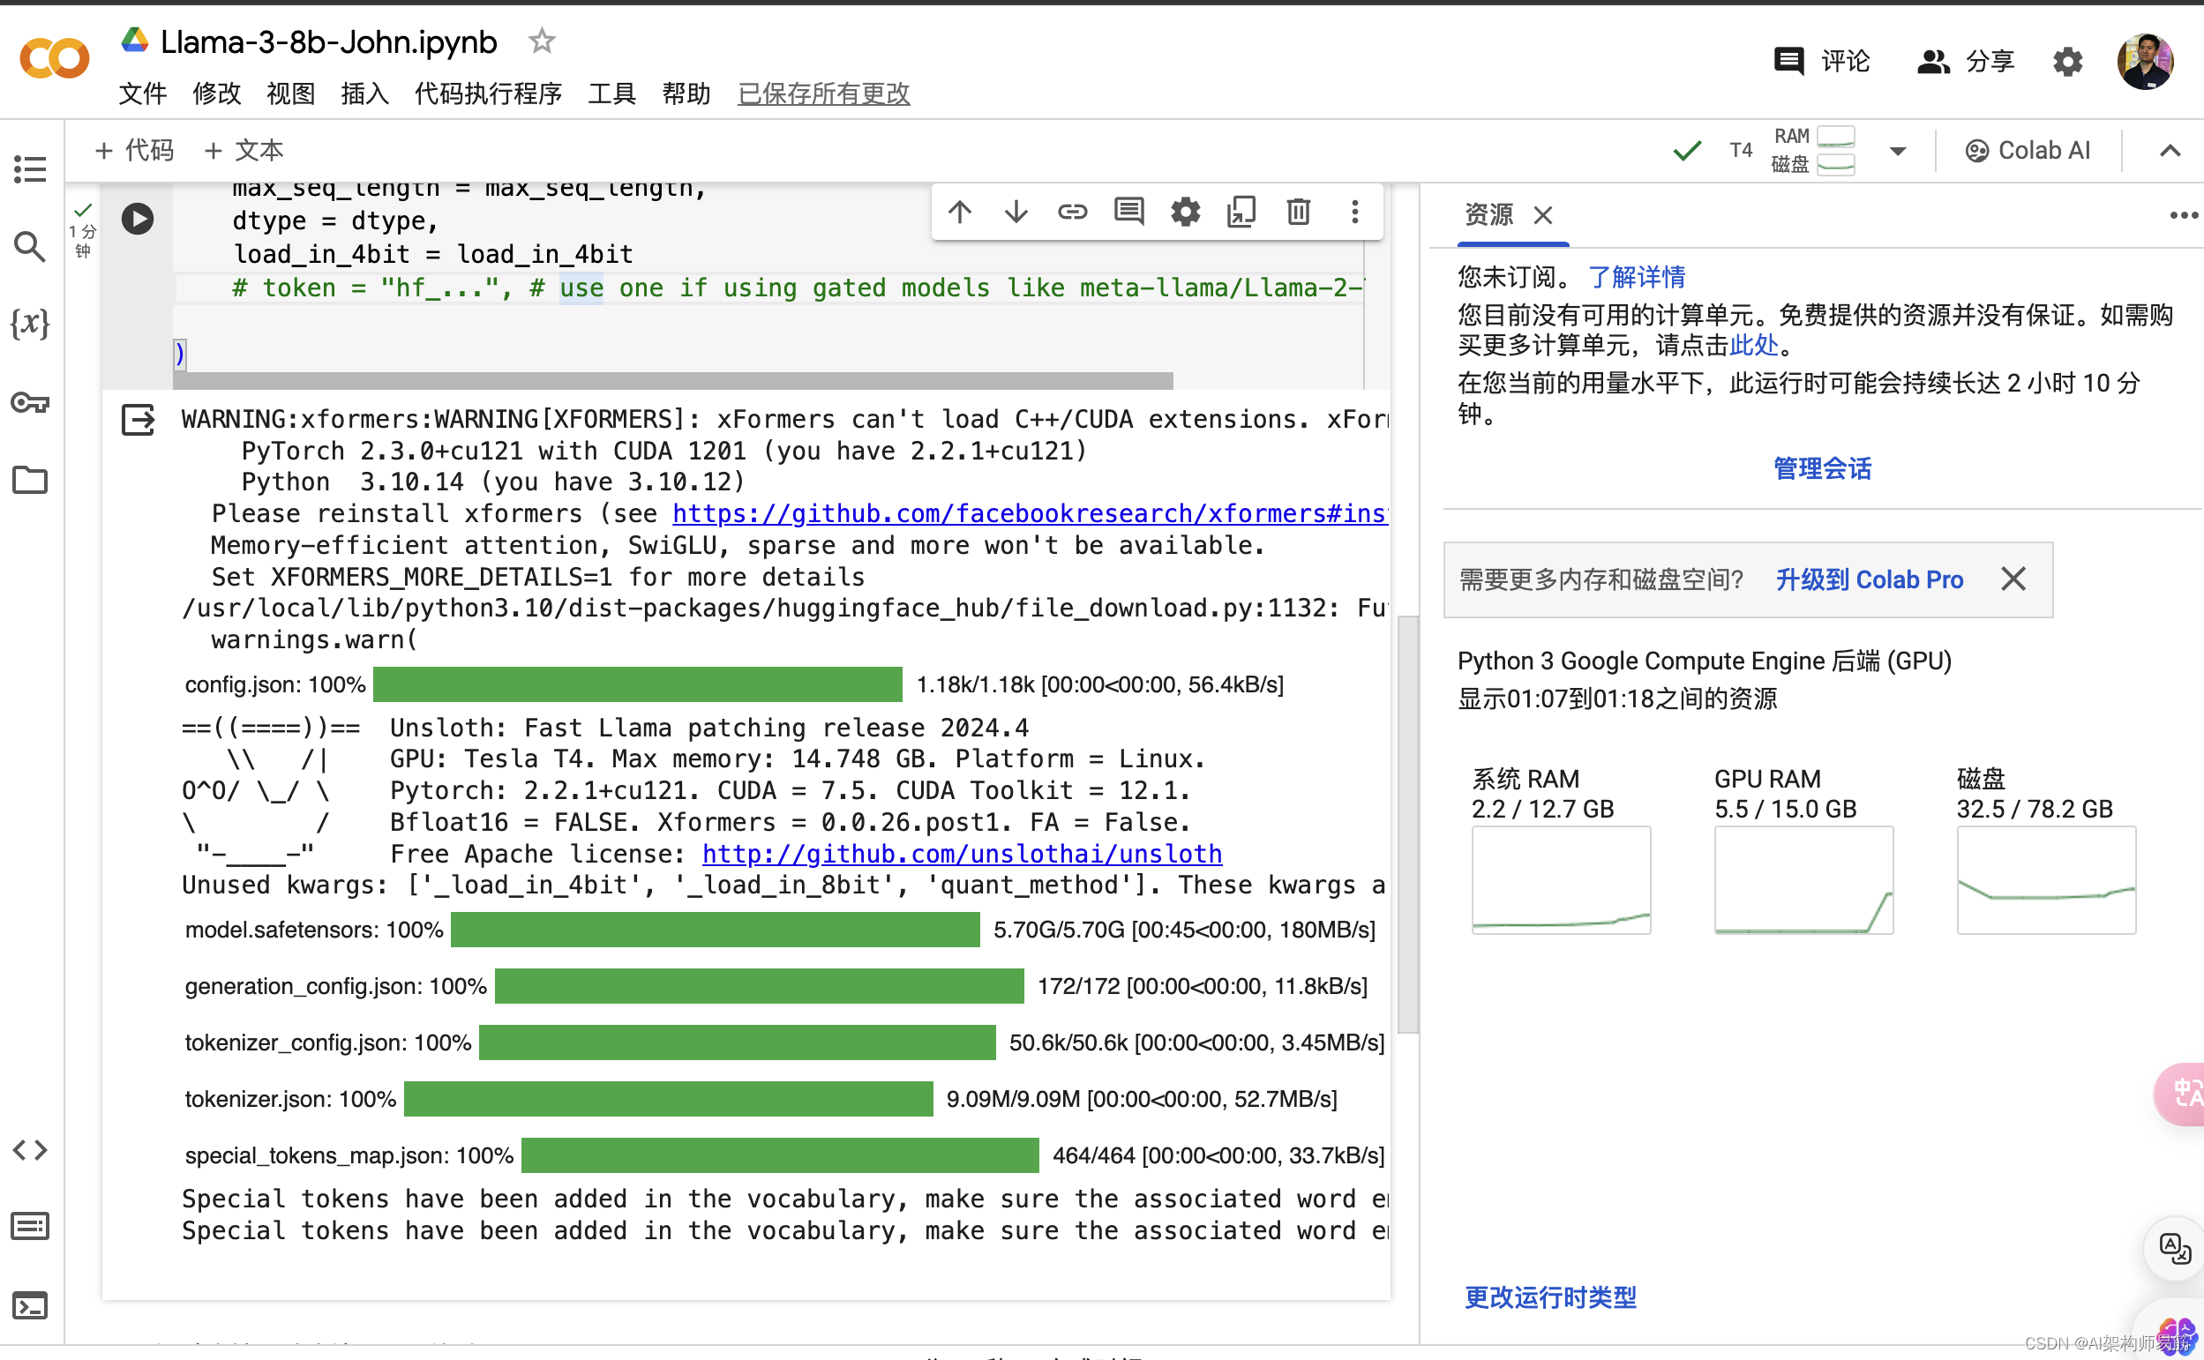
Task: Click the 此处 purchase link
Action: 1754,346
